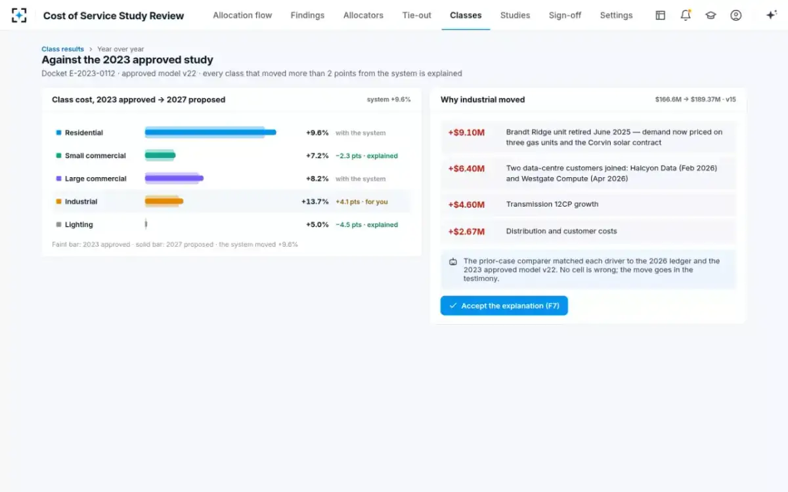
Task: Launch the sparkle AI assistant icon
Action: point(771,15)
